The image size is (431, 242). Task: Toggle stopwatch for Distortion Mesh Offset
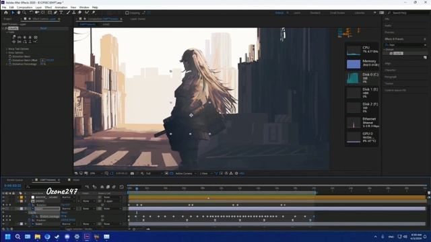(x=10, y=60)
